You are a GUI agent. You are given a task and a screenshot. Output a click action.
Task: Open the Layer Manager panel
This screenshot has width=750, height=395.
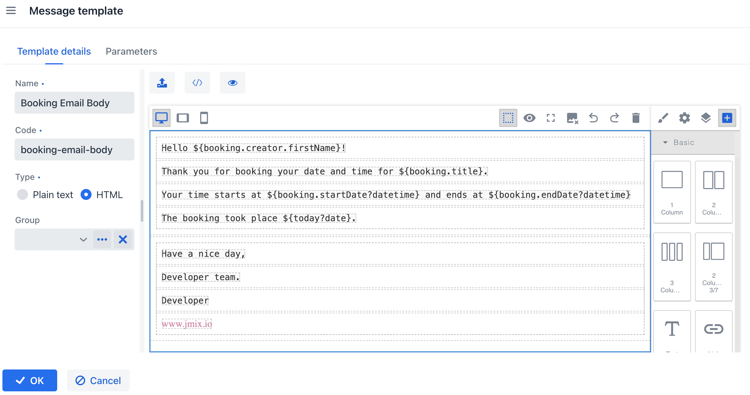coord(706,118)
